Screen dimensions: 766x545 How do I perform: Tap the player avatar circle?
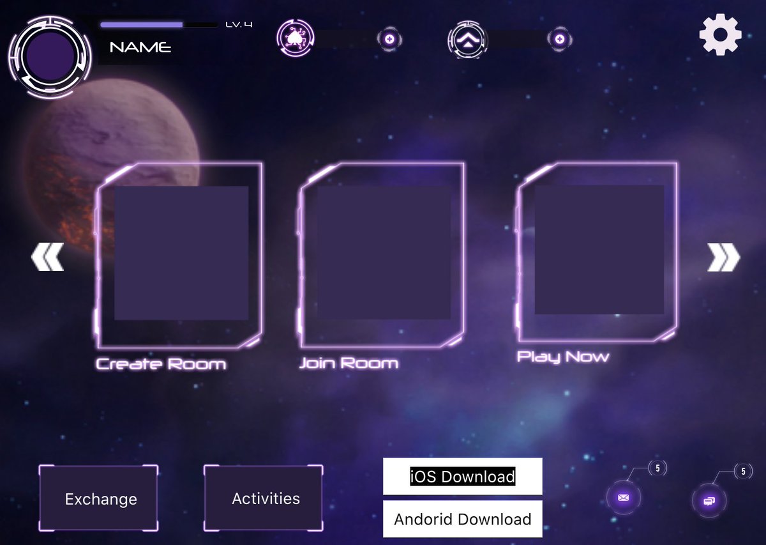49,57
